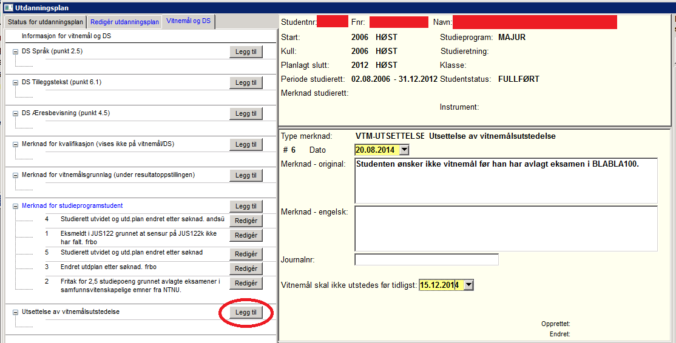
Task: Collapse Utsettelse av vitnemålsutstedelse node
Action: coord(15,312)
